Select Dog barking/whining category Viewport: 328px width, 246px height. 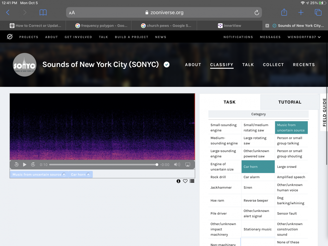pos(291,200)
